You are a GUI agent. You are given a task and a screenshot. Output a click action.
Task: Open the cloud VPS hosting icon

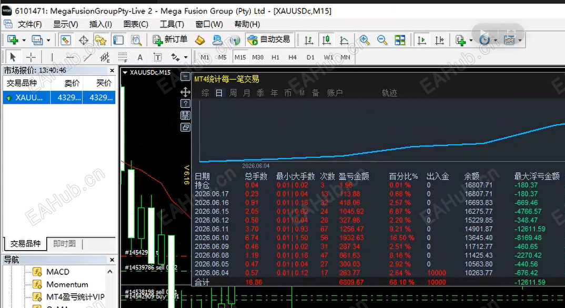(x=217, y=40)
